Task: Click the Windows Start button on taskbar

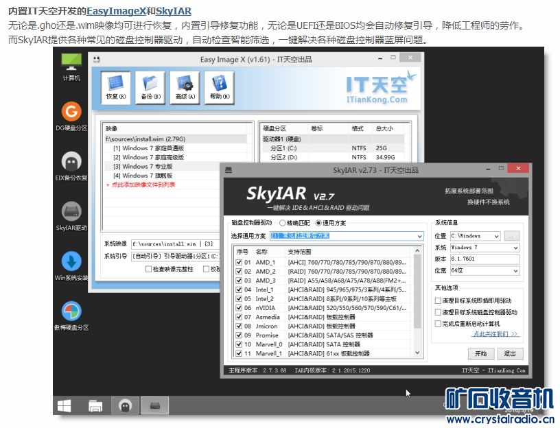Action: tap(65, 406)
